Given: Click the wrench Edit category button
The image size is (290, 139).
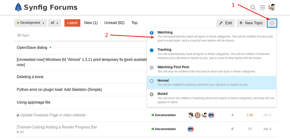Looking at the screenshot, I should point(225,23).
